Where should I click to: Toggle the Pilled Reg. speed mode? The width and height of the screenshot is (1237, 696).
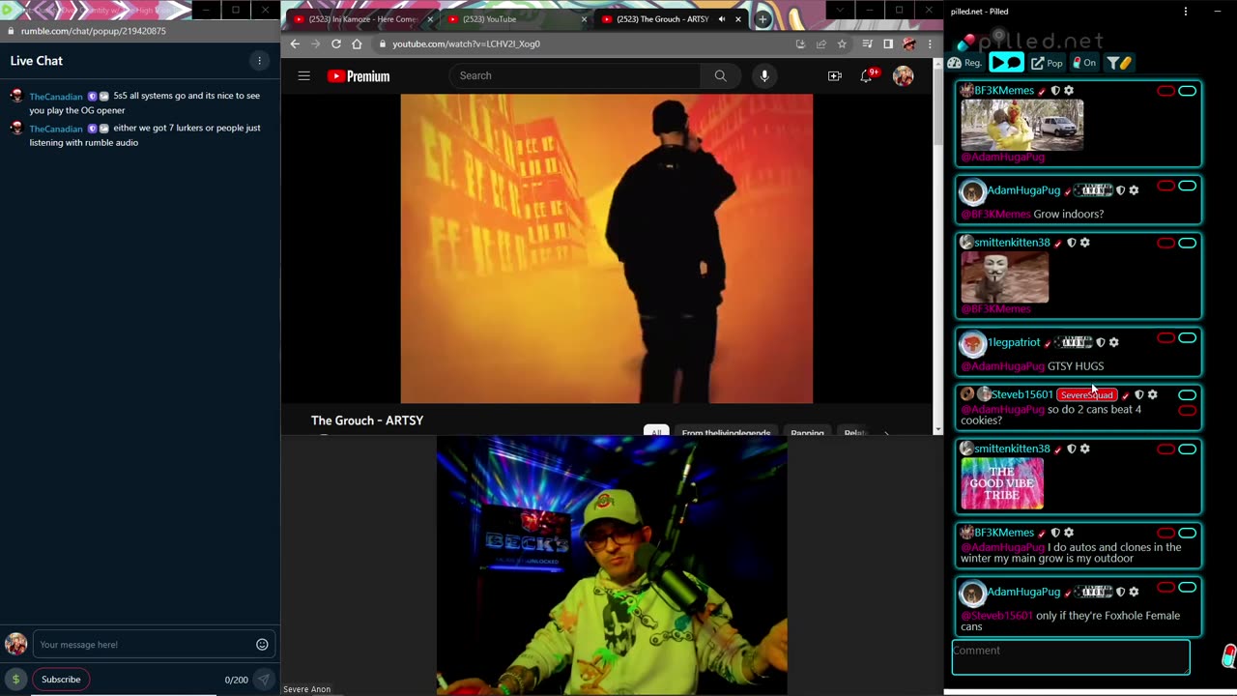point(964,63)
